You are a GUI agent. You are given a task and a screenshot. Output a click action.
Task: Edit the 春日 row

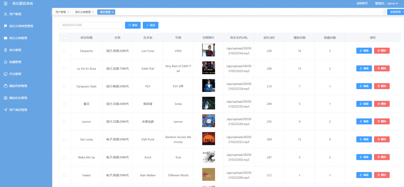(364, 104)
